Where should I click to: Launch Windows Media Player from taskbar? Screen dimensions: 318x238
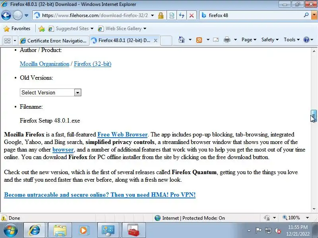pyautogui.click(x=83, y=230)
